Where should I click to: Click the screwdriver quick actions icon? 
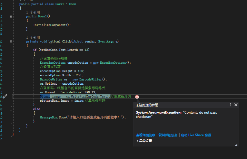pyautogui.click(x=5, y=97)
